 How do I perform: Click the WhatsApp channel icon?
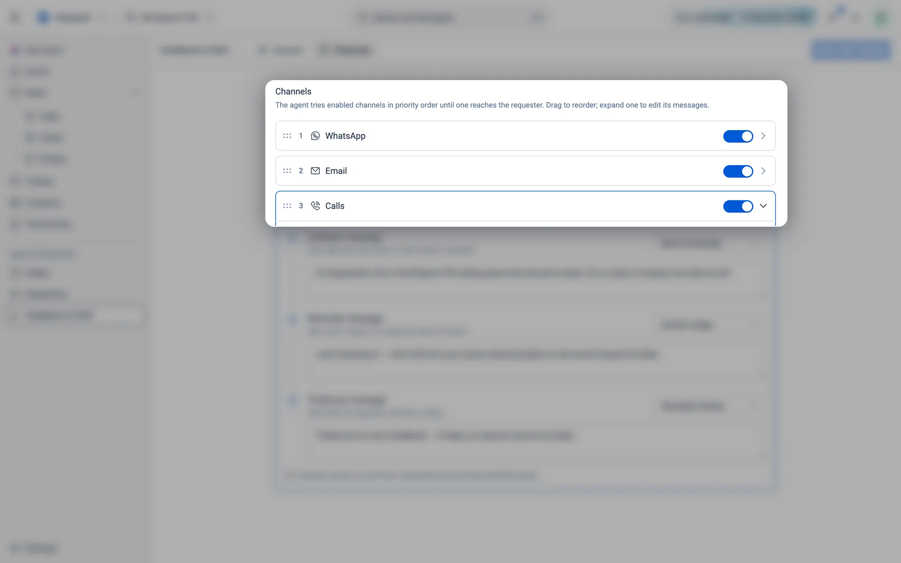pyautogui.click(x=315, y=136)
